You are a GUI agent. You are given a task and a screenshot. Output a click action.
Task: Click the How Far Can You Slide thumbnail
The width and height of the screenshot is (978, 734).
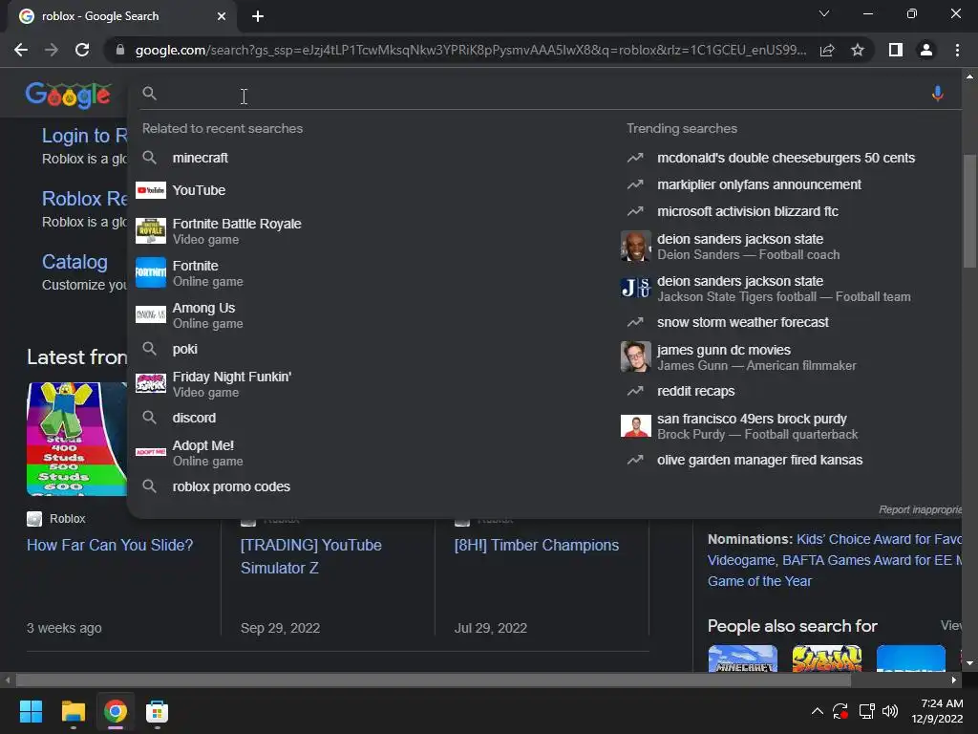click(x=76, y=439)
